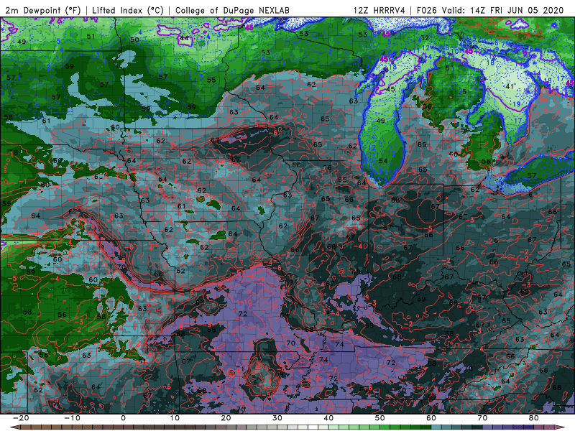
Task: Click the "44" value inside the purple contour
Action: pos(184,38)
